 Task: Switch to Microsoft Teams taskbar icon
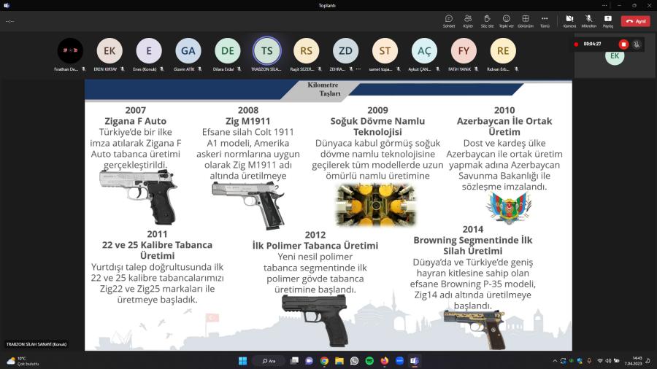tap(415, 361)
